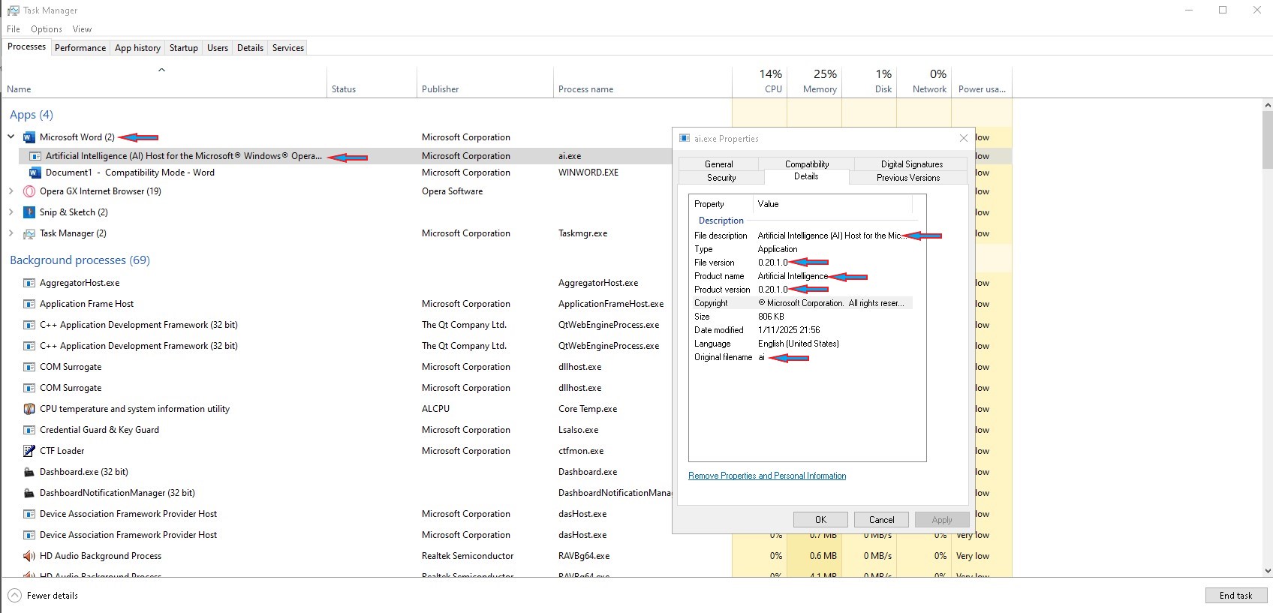
Task: Click Remove Properties and Personal Information link
Action: (766, 476)
